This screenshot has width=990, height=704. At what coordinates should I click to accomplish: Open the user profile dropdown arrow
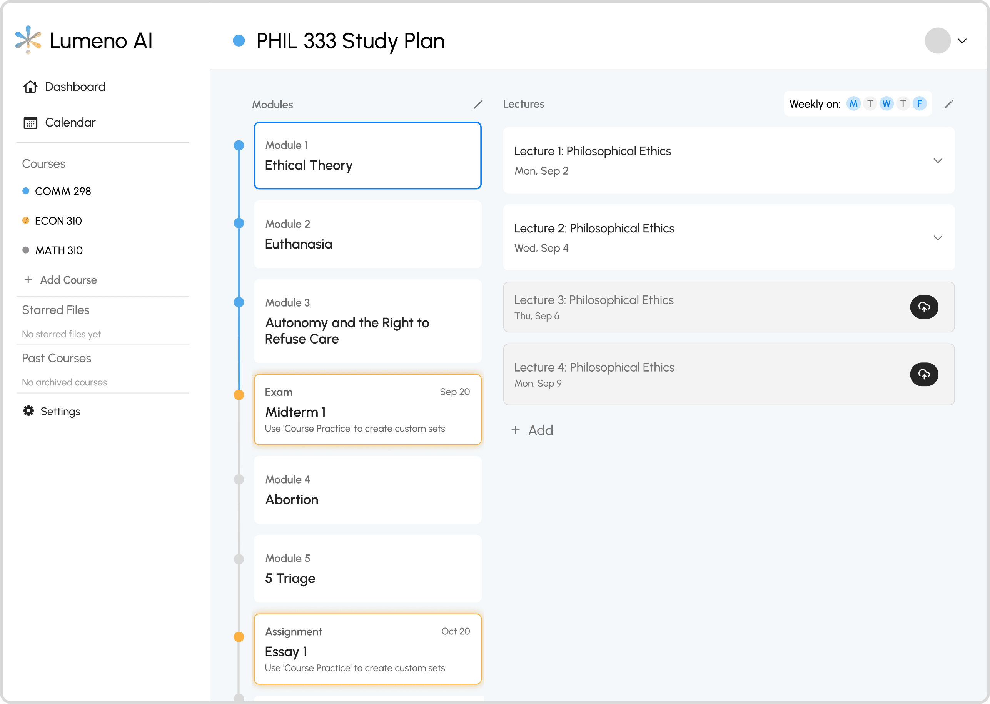[x=962, y=41]
